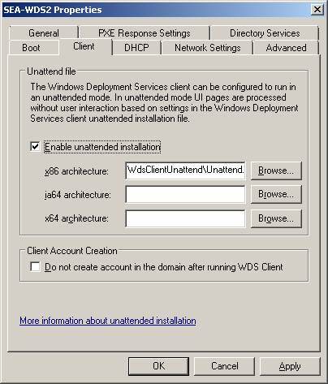328x384 pixels.
Task: Switch to the DHCP tab
Action: [136, 48]
